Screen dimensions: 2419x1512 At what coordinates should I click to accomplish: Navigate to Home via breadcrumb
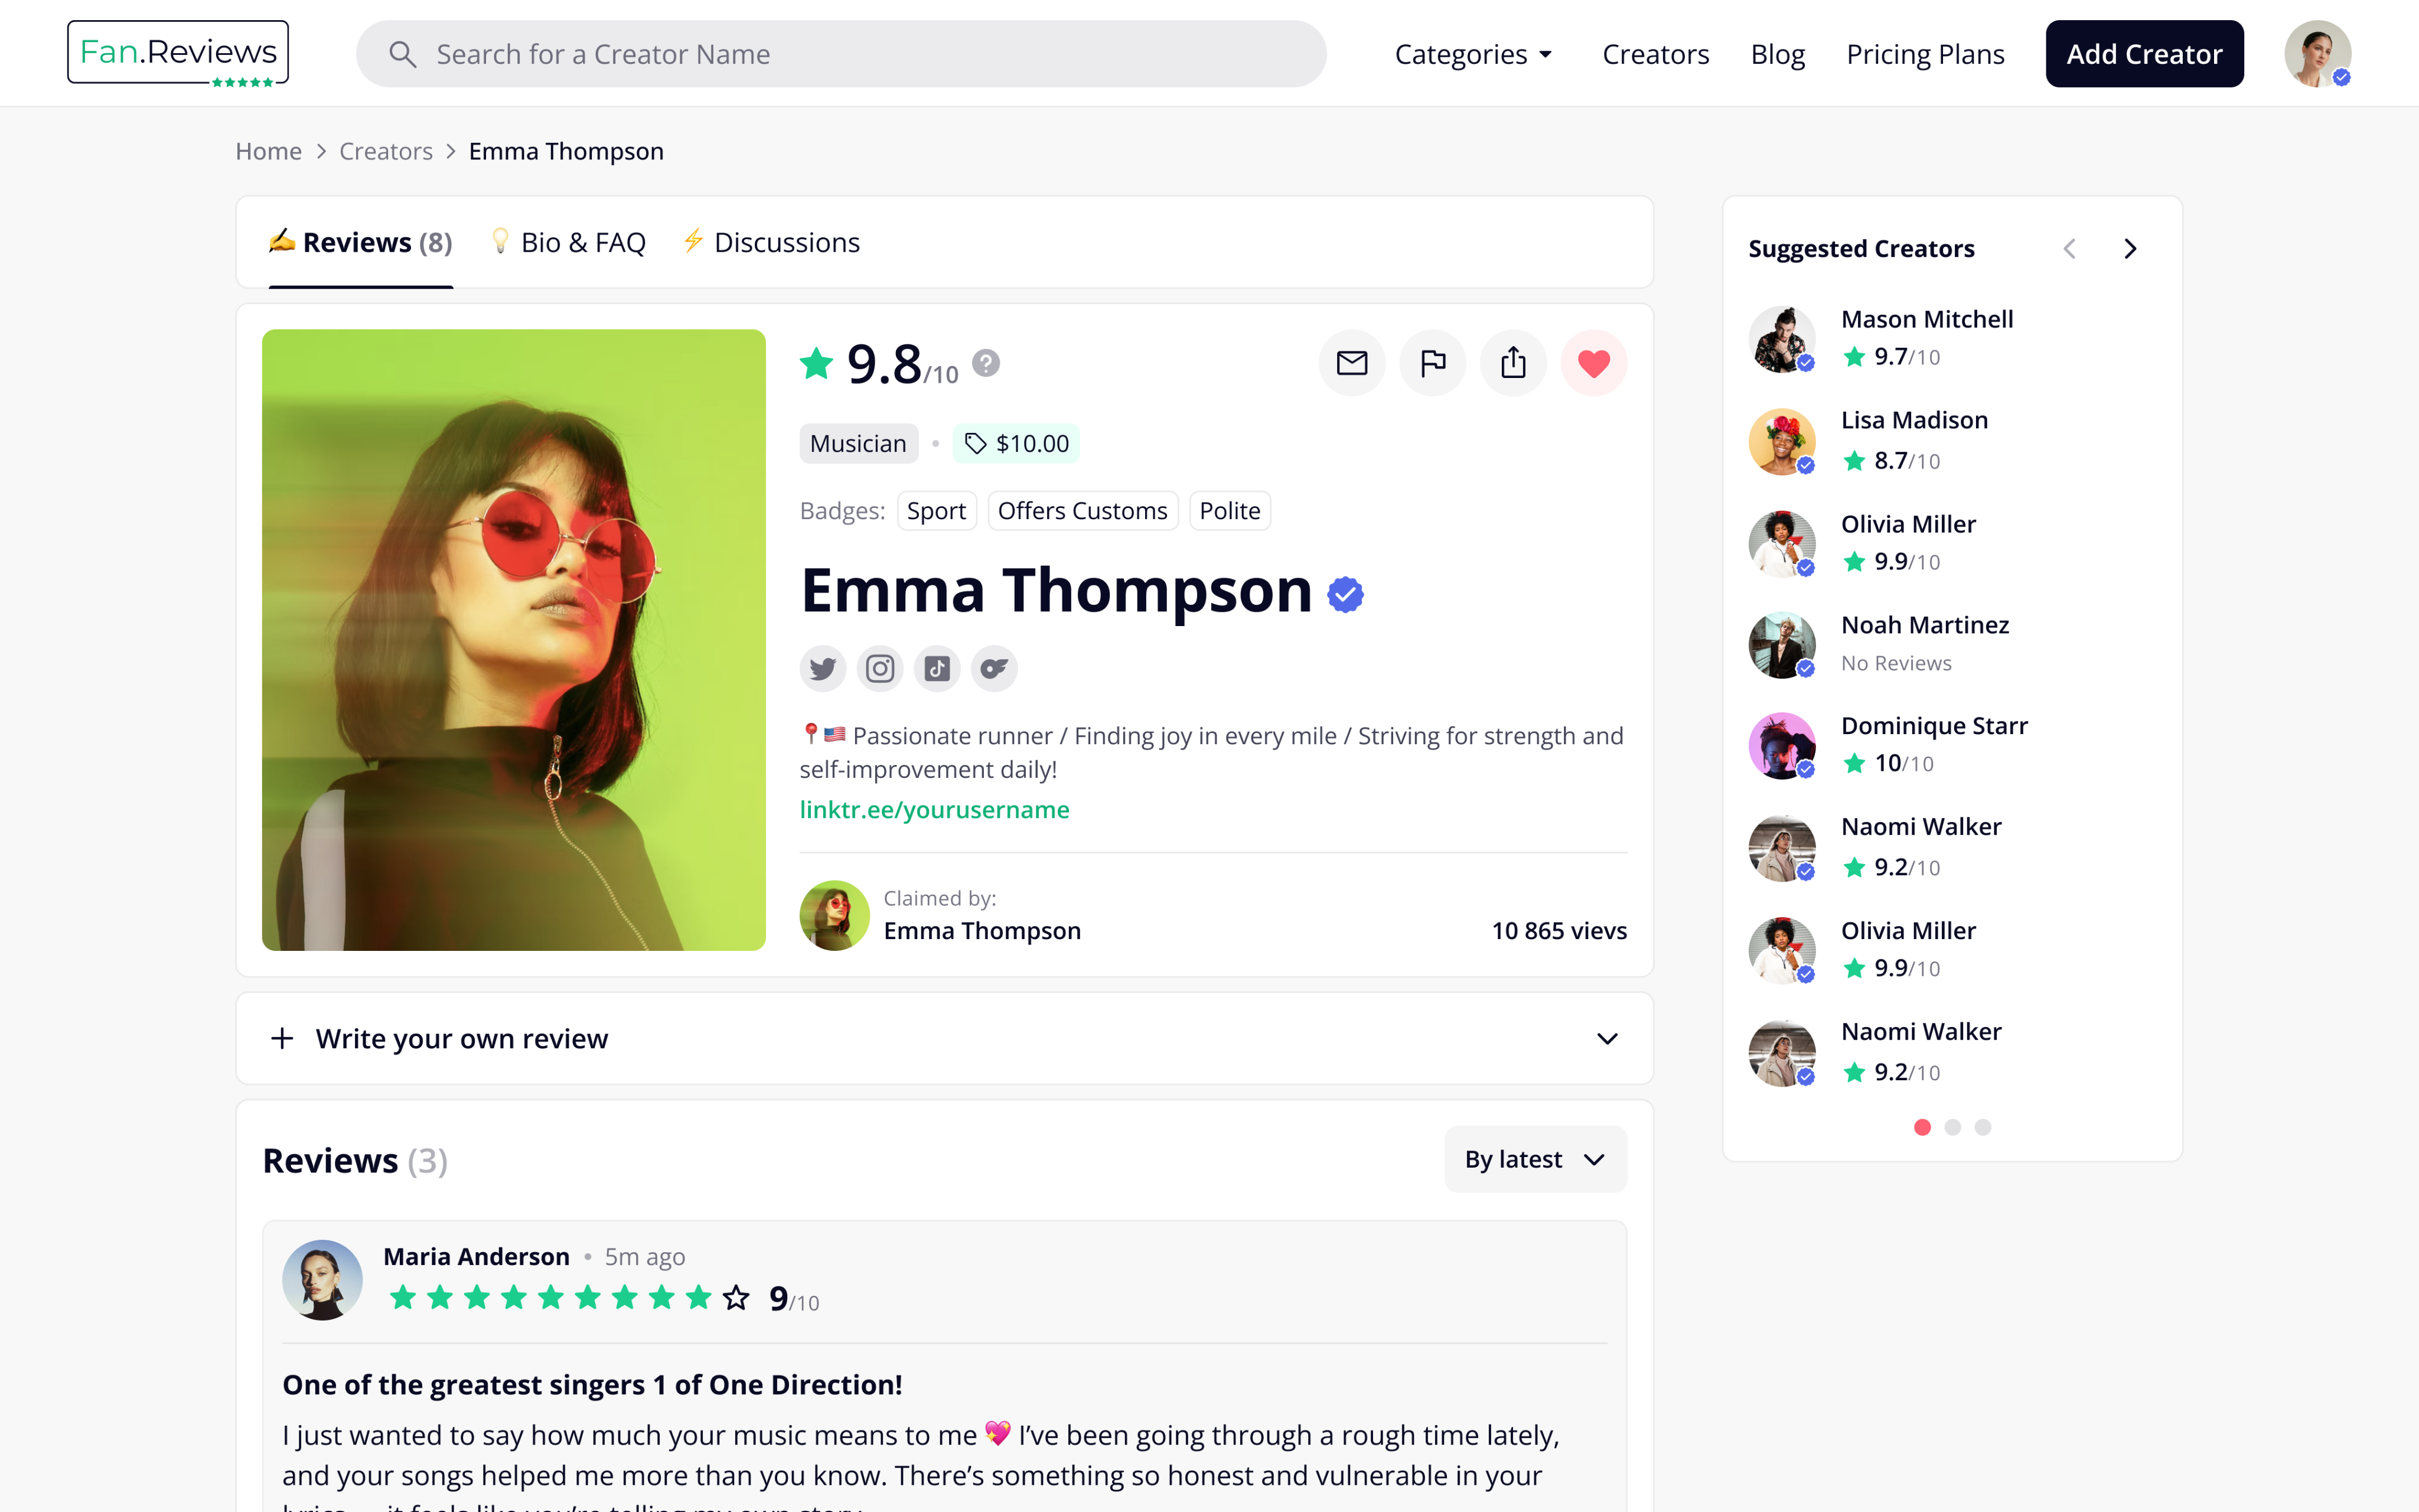268,151
